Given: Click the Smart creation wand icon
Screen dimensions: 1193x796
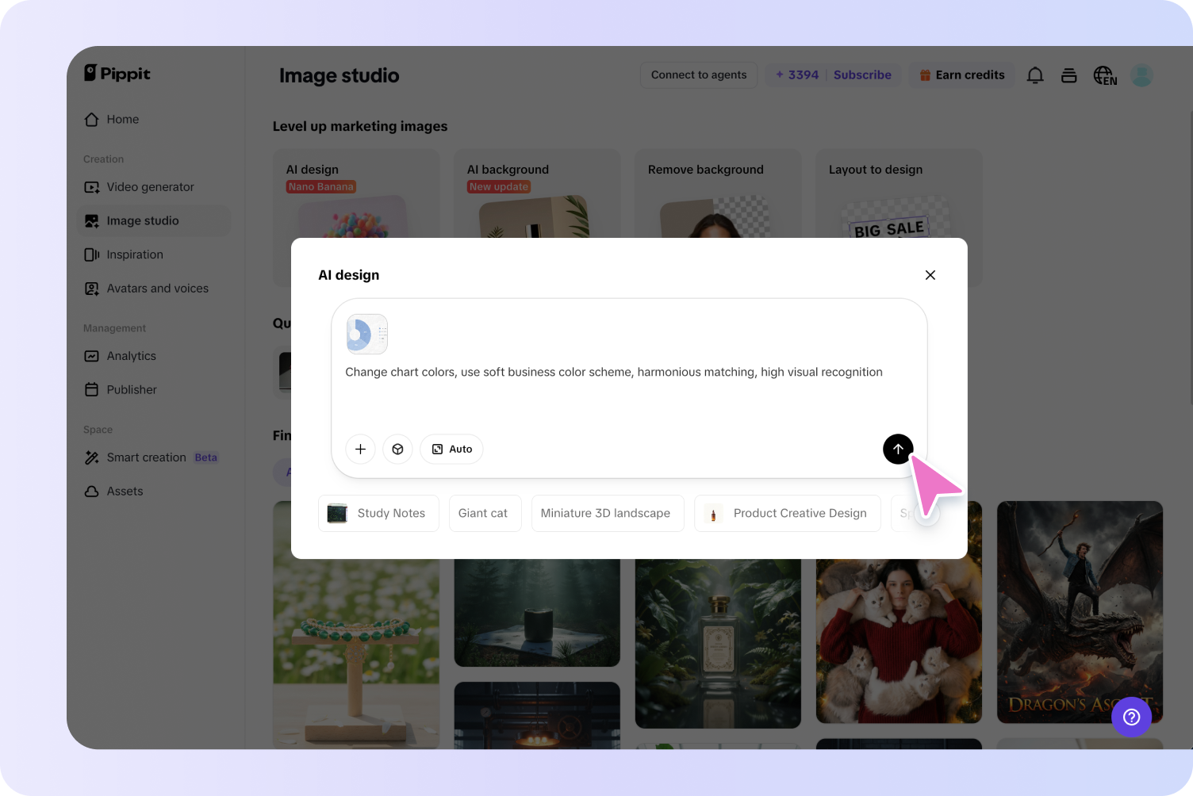Looking at the screenshot, I should point(92,457).
